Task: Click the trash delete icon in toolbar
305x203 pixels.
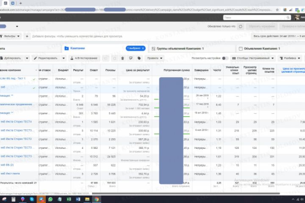Action: (122, 58)
